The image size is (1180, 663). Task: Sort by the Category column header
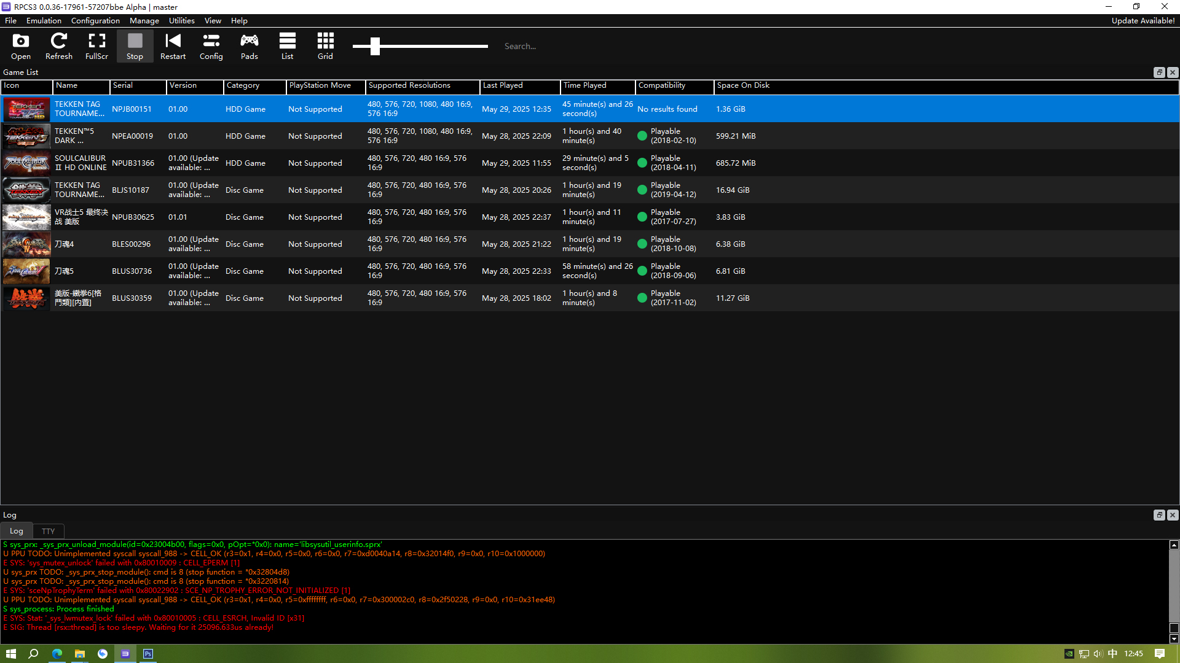point(255,86)
